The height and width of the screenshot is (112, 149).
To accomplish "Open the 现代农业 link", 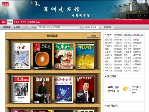I will pyautogui.click(x=128, y=68).
